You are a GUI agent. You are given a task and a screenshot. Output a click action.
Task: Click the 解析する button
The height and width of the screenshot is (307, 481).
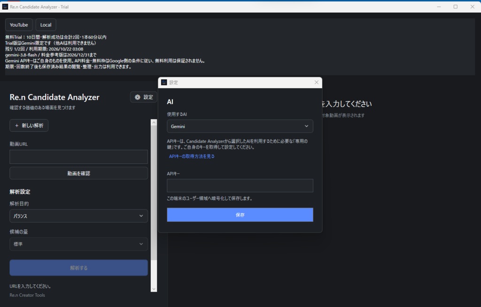[x=78, y=268]
